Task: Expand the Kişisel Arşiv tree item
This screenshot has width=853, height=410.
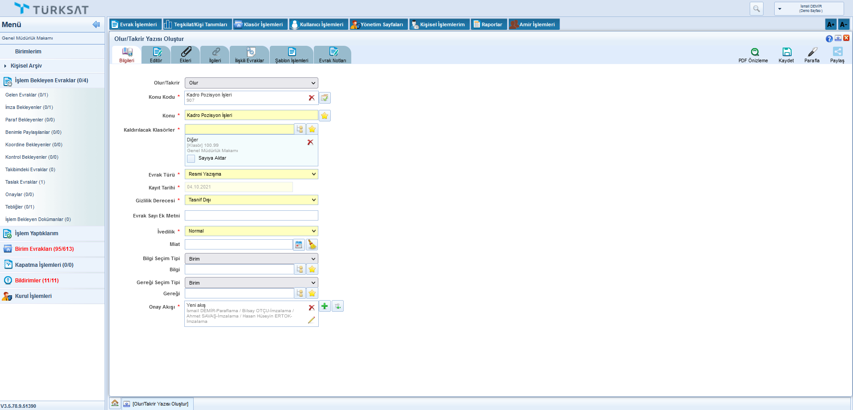Action: (5, 66)
